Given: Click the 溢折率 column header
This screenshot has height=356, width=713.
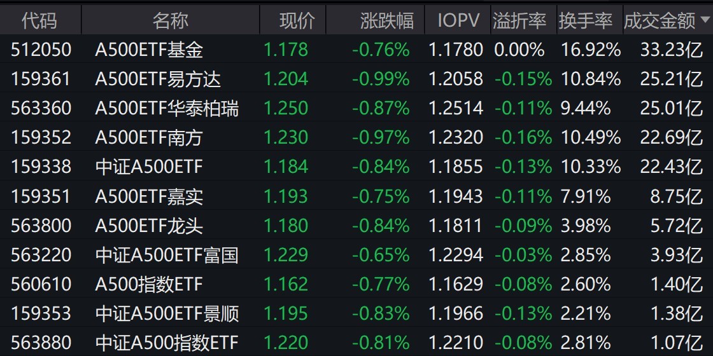Looking at the screenshot, I should tap(519, 20).
